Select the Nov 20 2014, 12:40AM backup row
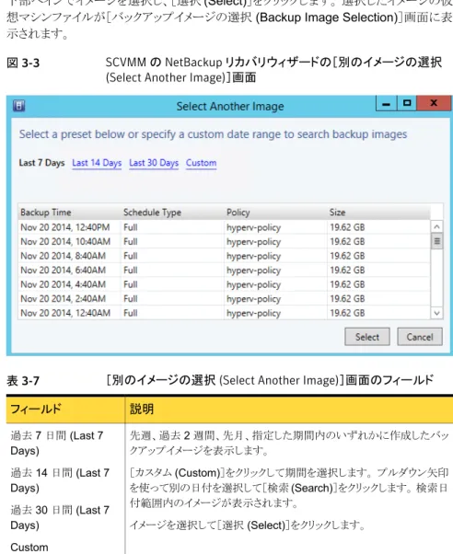 click(x=225, y=313)
